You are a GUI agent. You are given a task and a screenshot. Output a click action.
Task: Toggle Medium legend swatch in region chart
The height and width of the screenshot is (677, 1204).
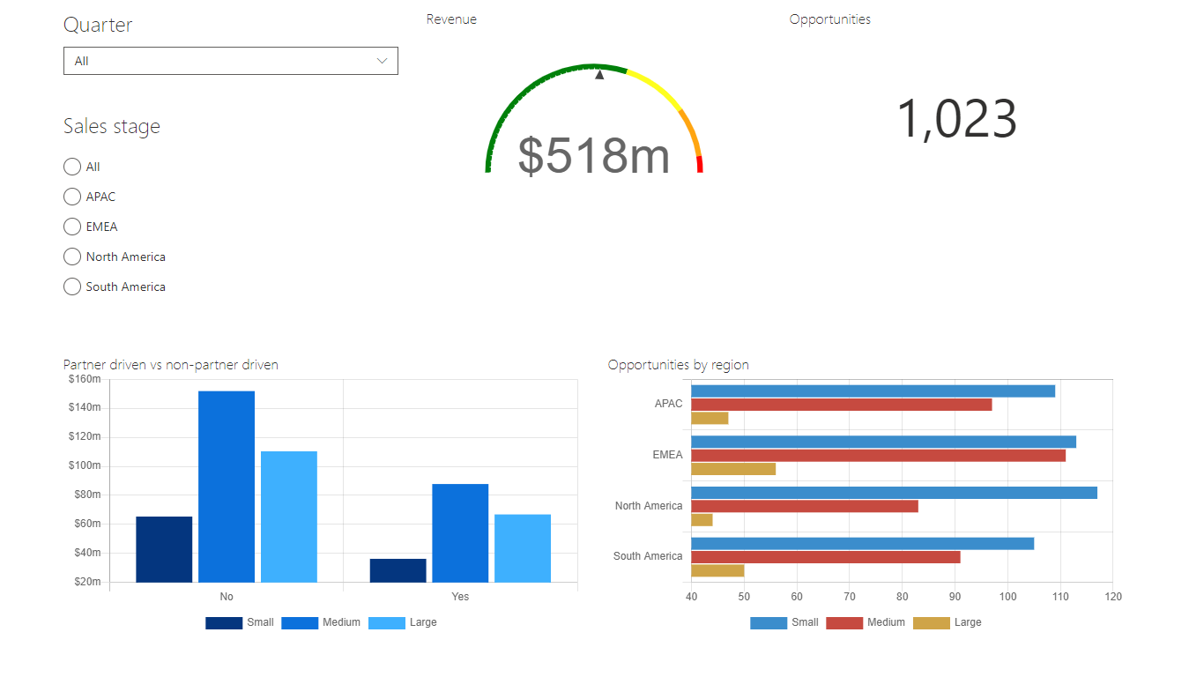click(844, 623)
